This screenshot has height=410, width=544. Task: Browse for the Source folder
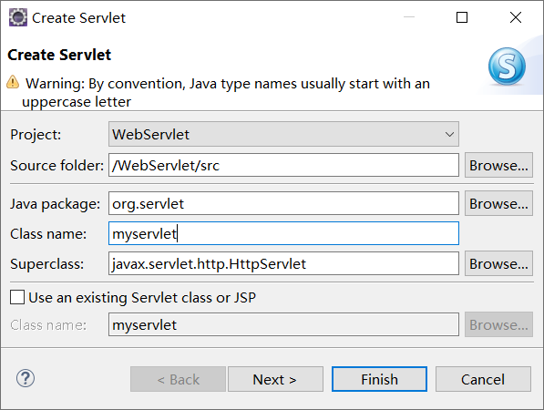(x=498, y=165)
